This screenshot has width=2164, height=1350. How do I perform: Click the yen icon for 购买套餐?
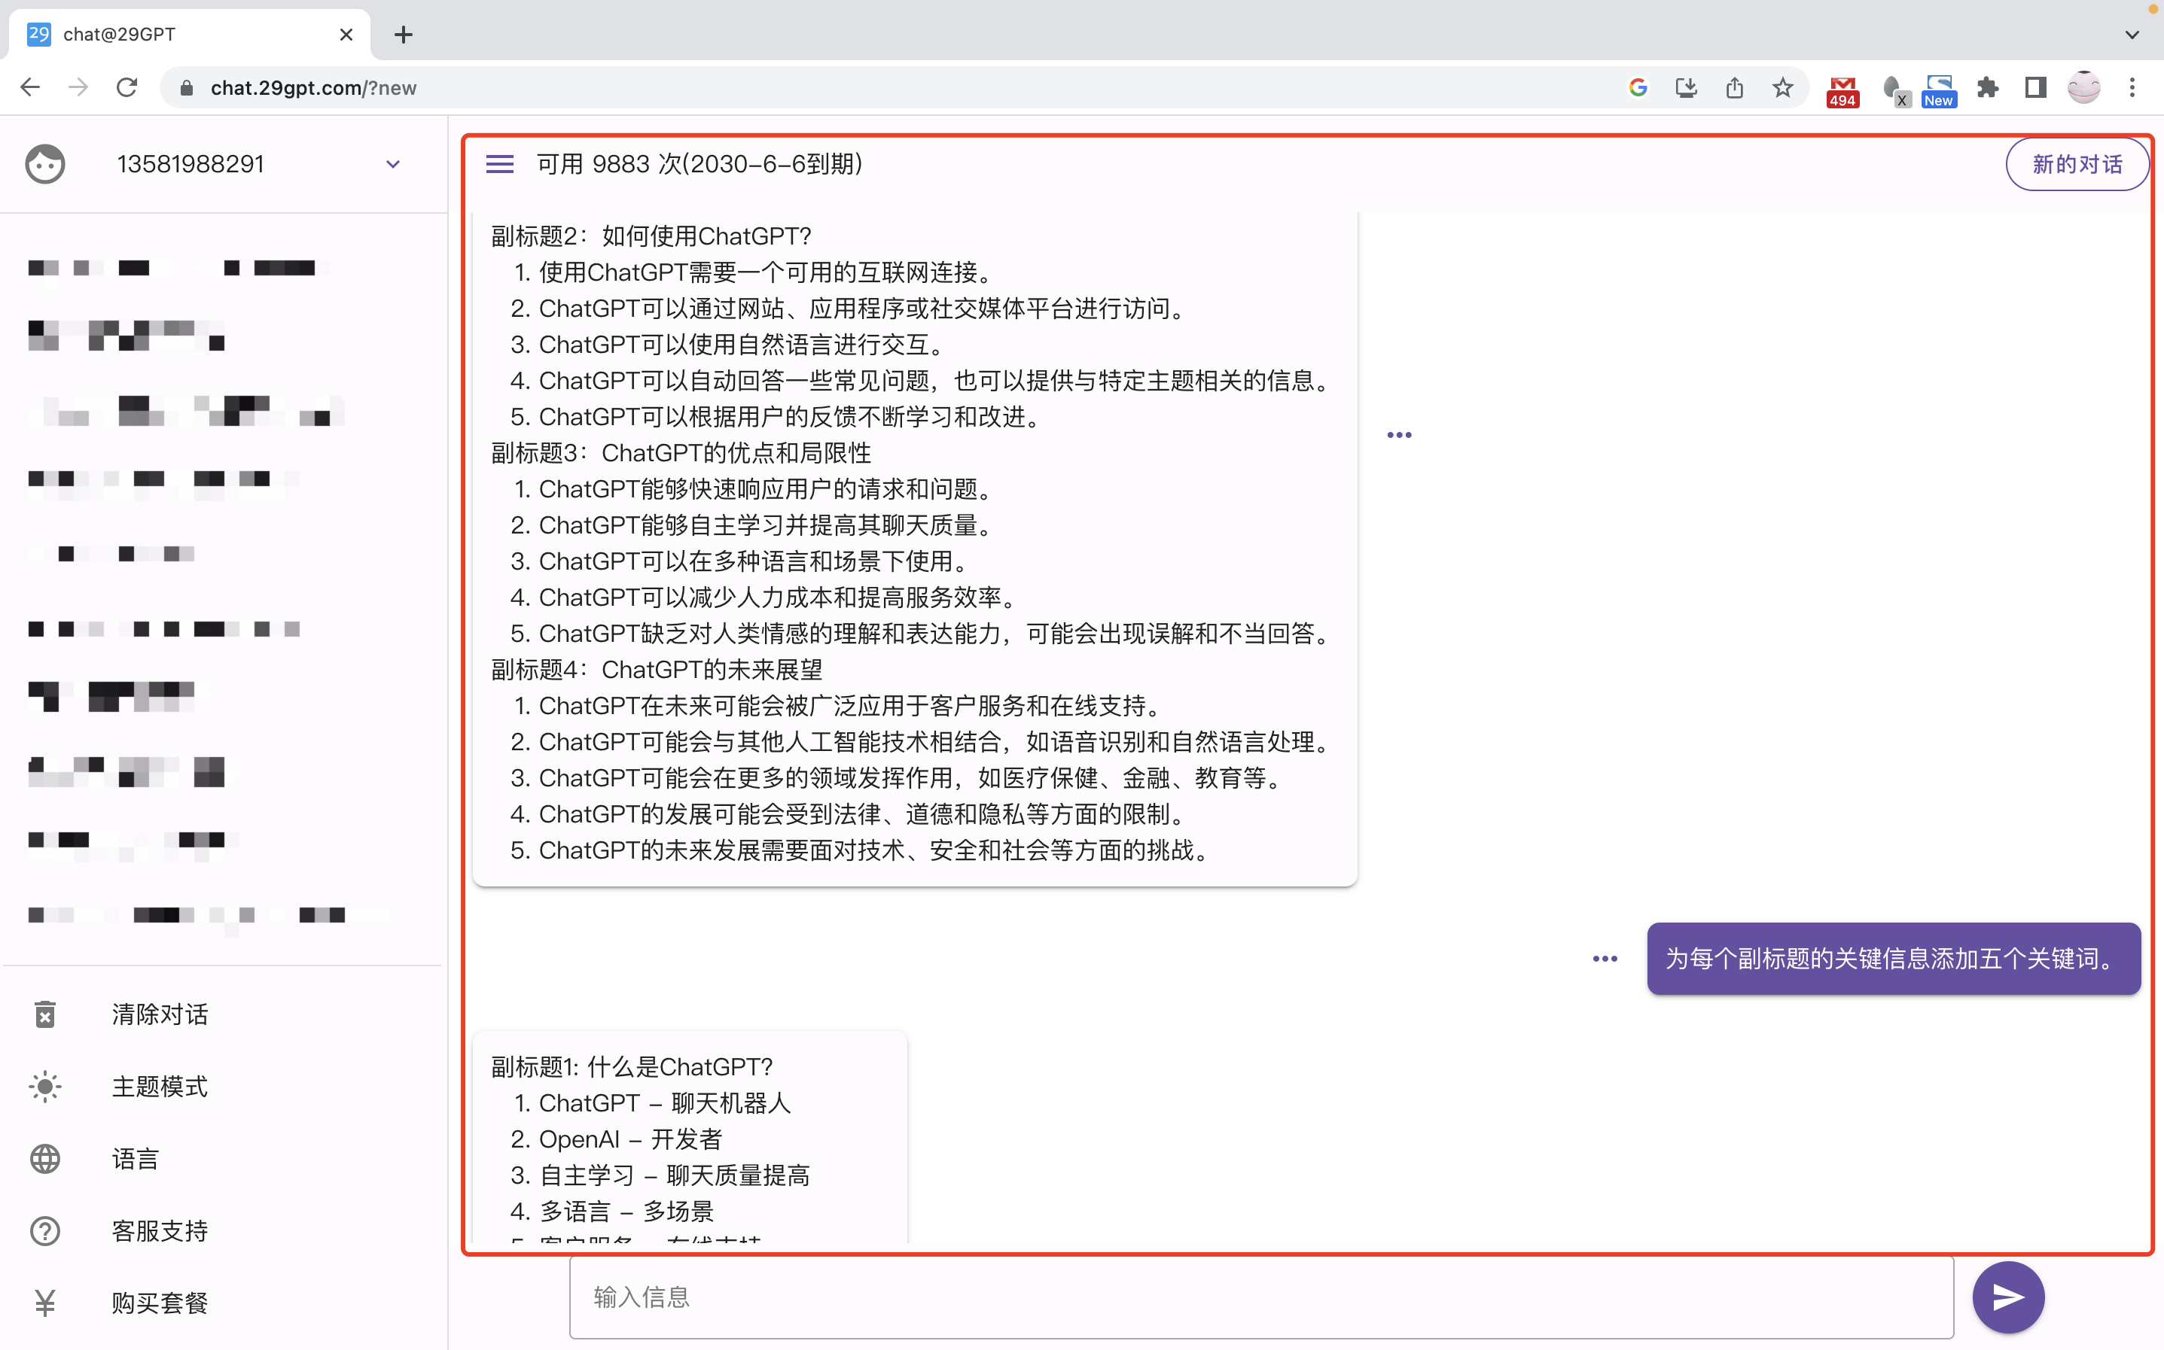44,1303
